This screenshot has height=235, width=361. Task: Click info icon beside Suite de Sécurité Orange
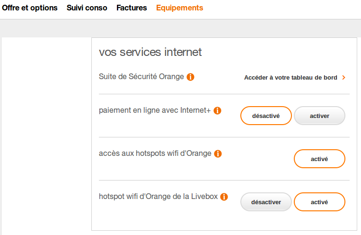tap(190, 77)
